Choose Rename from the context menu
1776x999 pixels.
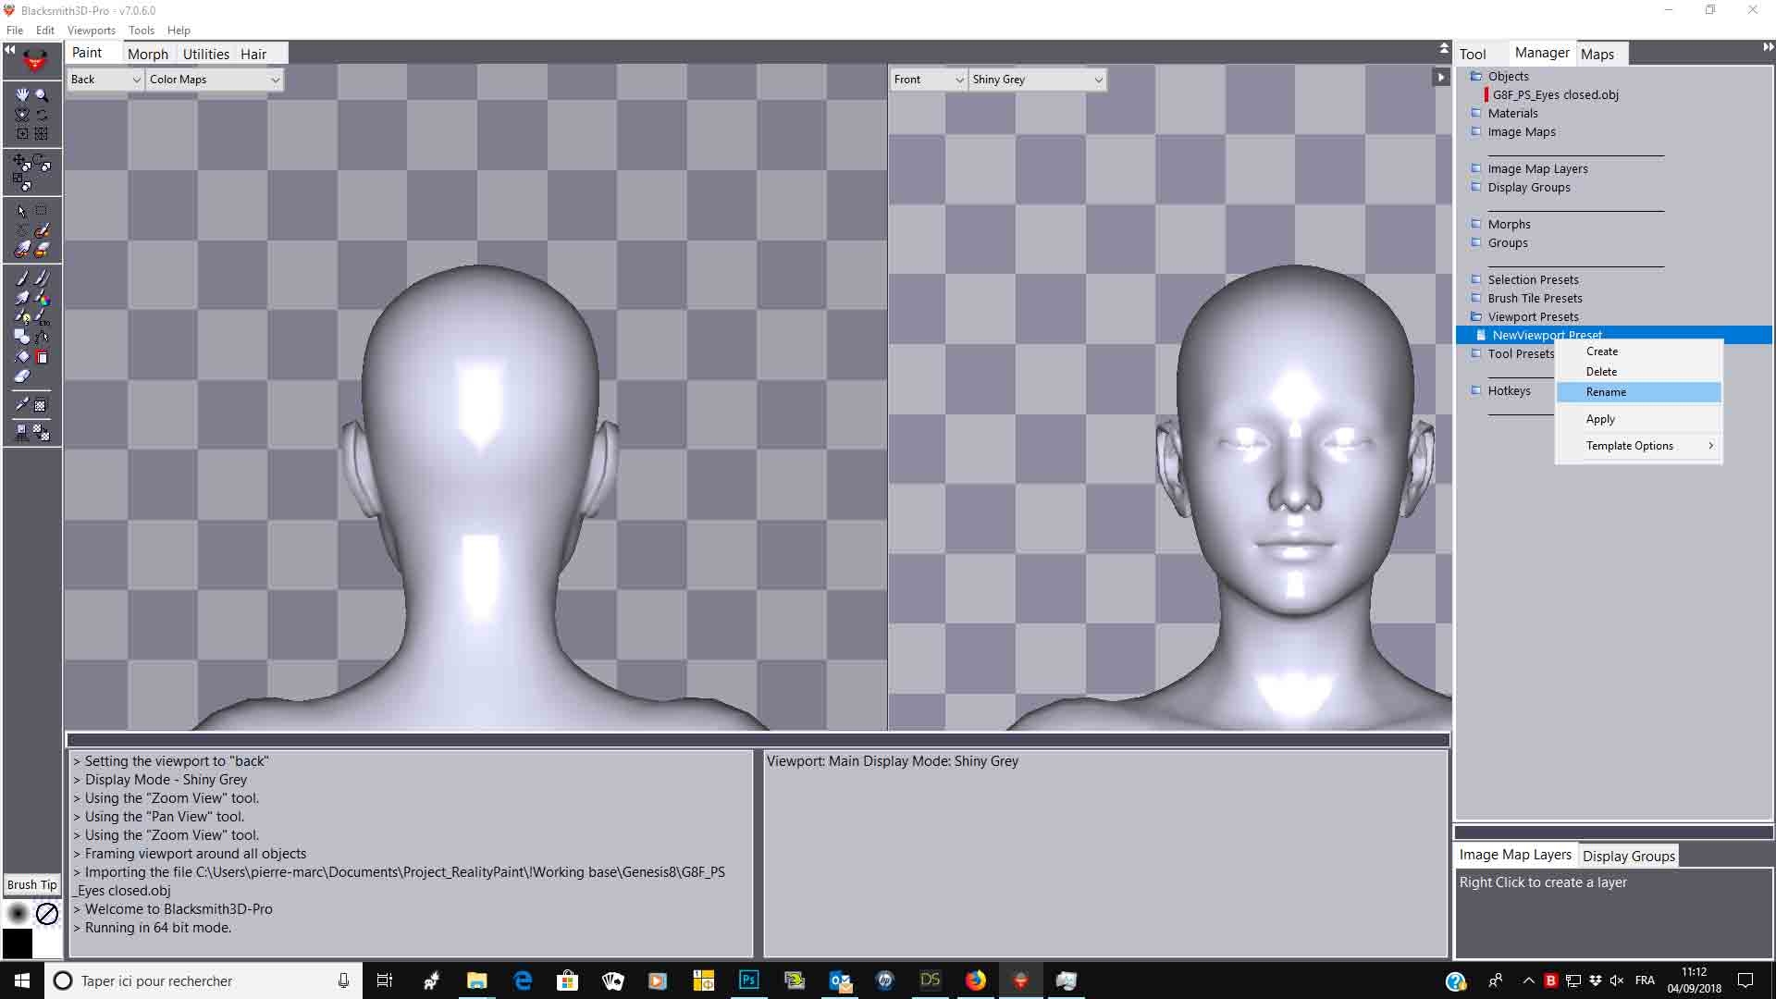pos(1639,392)
